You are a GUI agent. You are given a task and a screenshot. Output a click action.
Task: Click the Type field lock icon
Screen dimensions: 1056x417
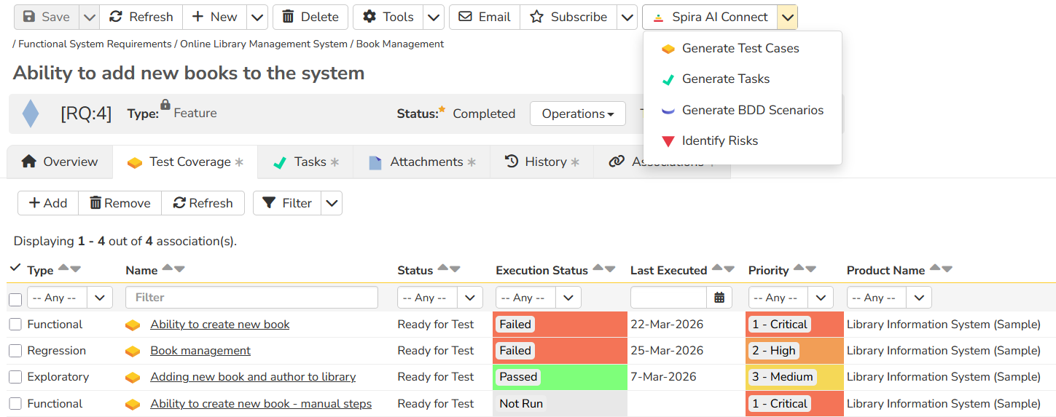point(165,105)
